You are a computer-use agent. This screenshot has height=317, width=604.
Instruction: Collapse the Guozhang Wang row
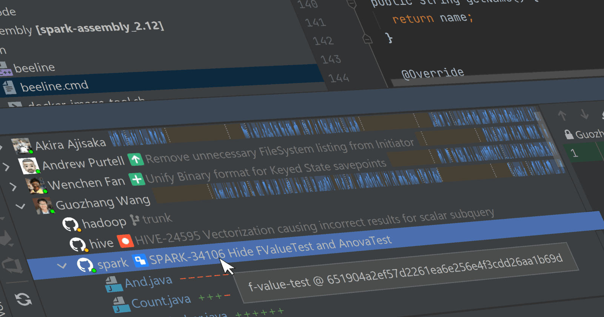tap(20, 206)
